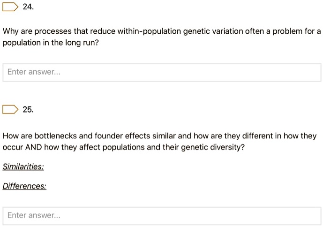
Task: Click the question number 25 label
Action: click(x=28, y=110)
